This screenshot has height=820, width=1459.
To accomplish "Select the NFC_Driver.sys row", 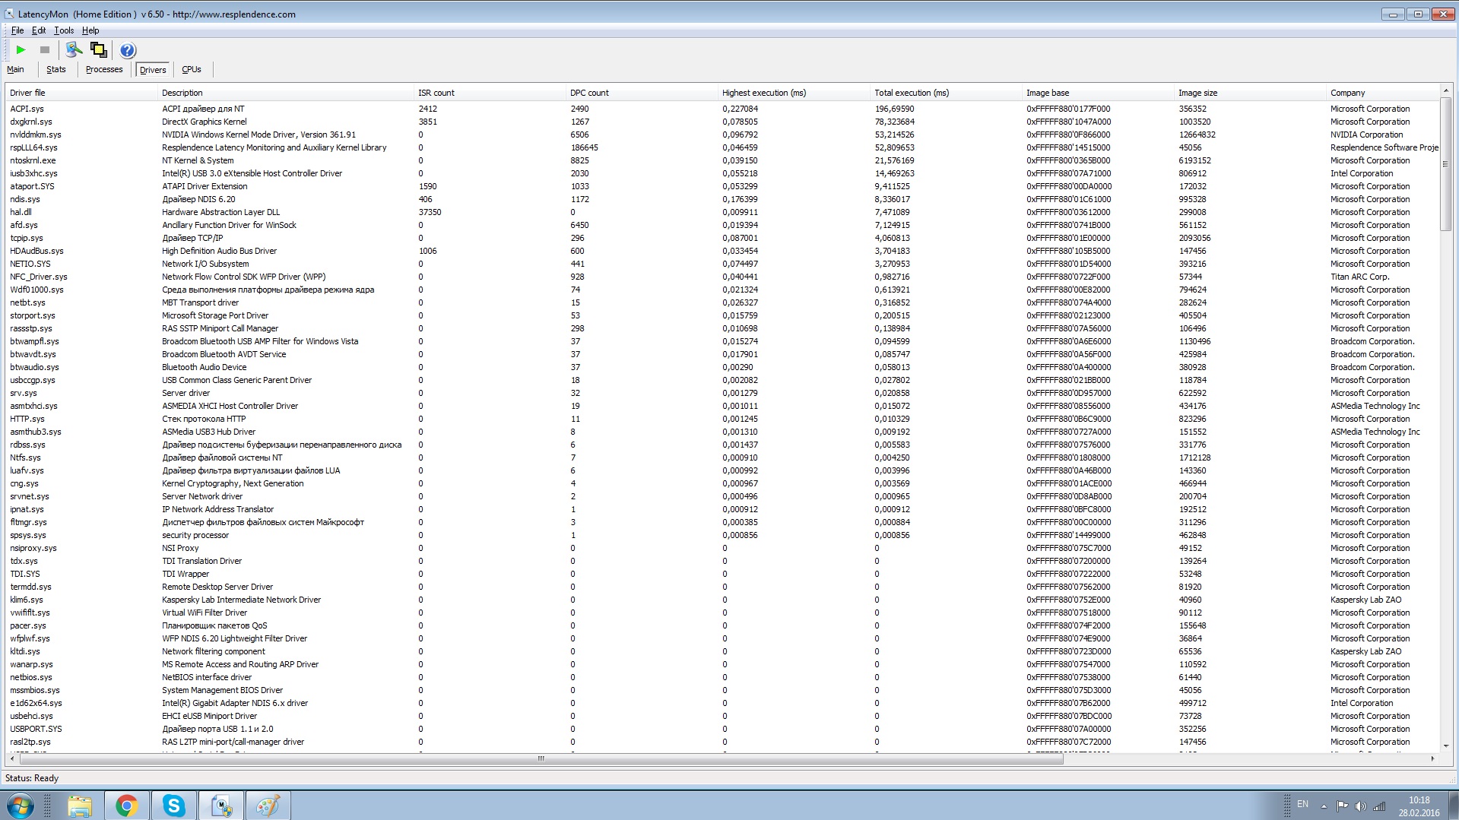I will click(722, 277).
